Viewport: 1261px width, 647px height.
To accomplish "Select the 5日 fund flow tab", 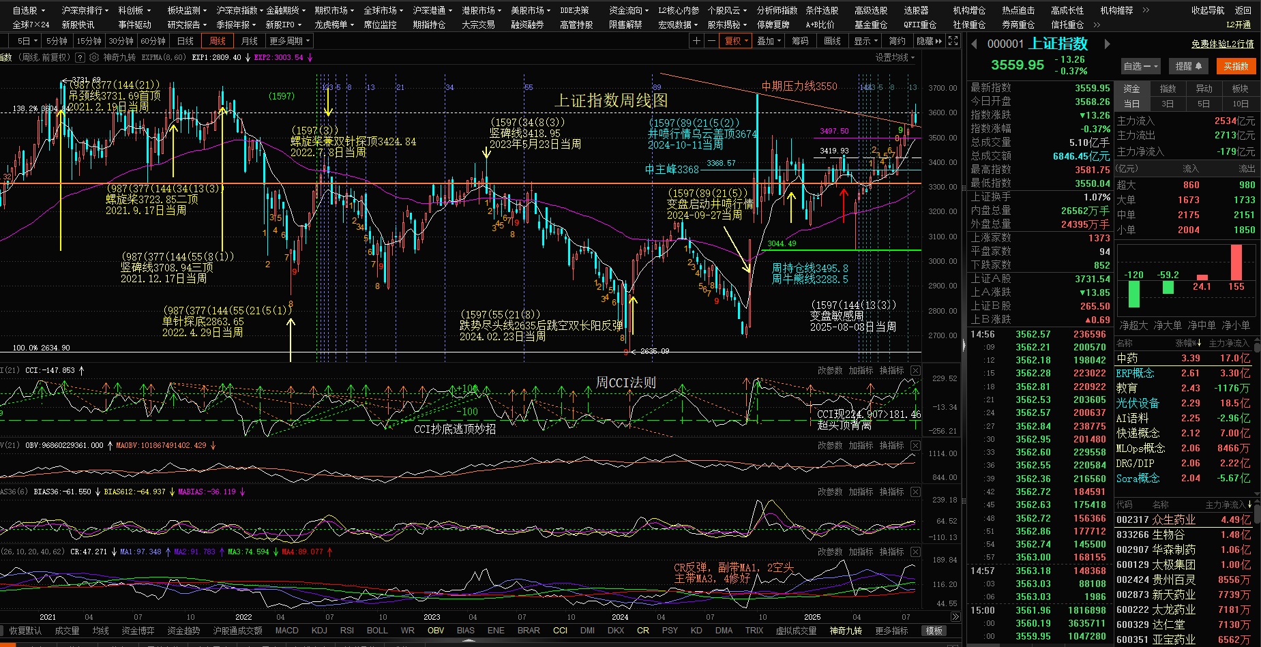I will point(1204,104).
